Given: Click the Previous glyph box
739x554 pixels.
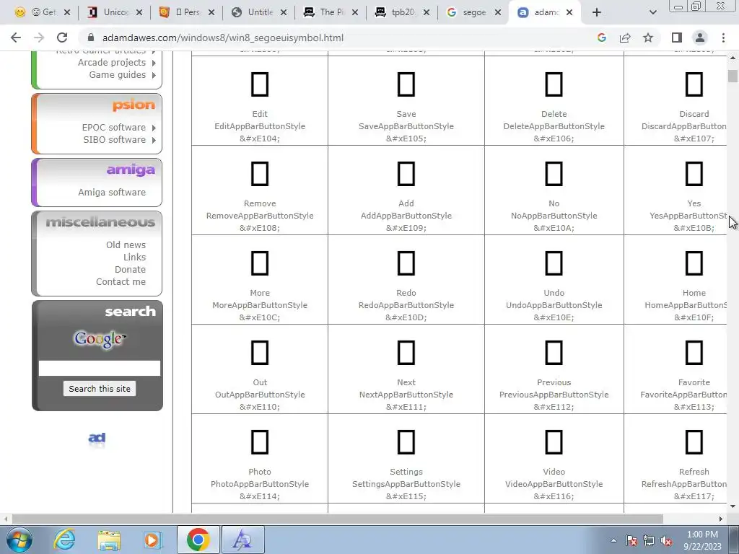Looking at the screenshot, I should coord(554,353).
